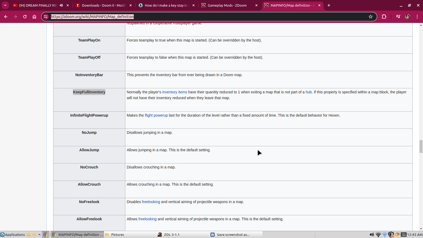Viewport: 423px width, 238px height.
Task: Reload the current wiki page
Action: [25, 17]
